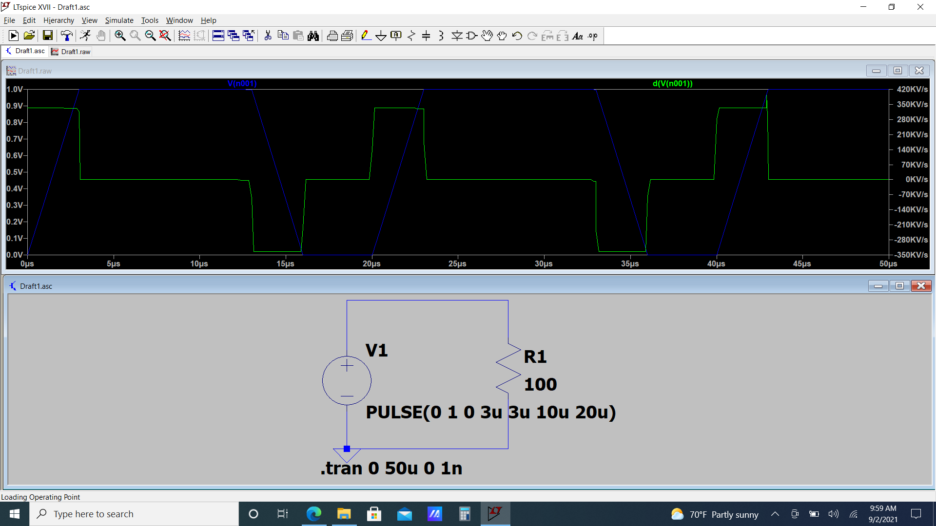
Task: Click the Zoom to Fit icon
Action: 165,36
